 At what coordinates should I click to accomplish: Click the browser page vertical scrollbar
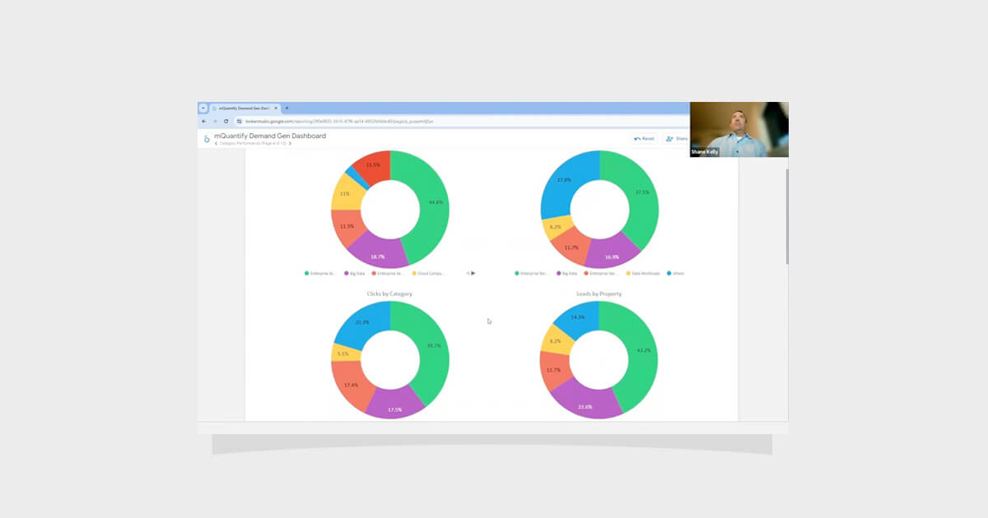coord(786,216)
